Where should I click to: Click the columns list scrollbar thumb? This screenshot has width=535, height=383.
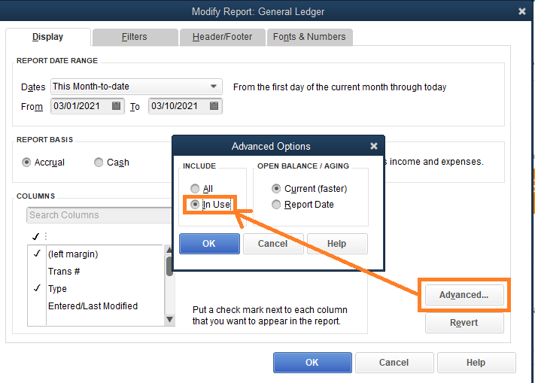[x=169, y=266]
